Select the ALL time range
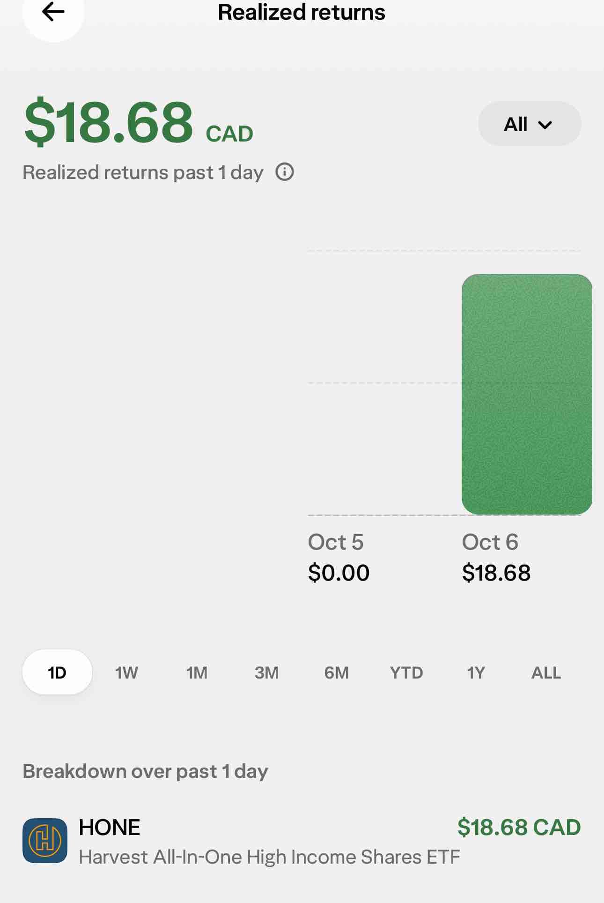 point(546,673)
